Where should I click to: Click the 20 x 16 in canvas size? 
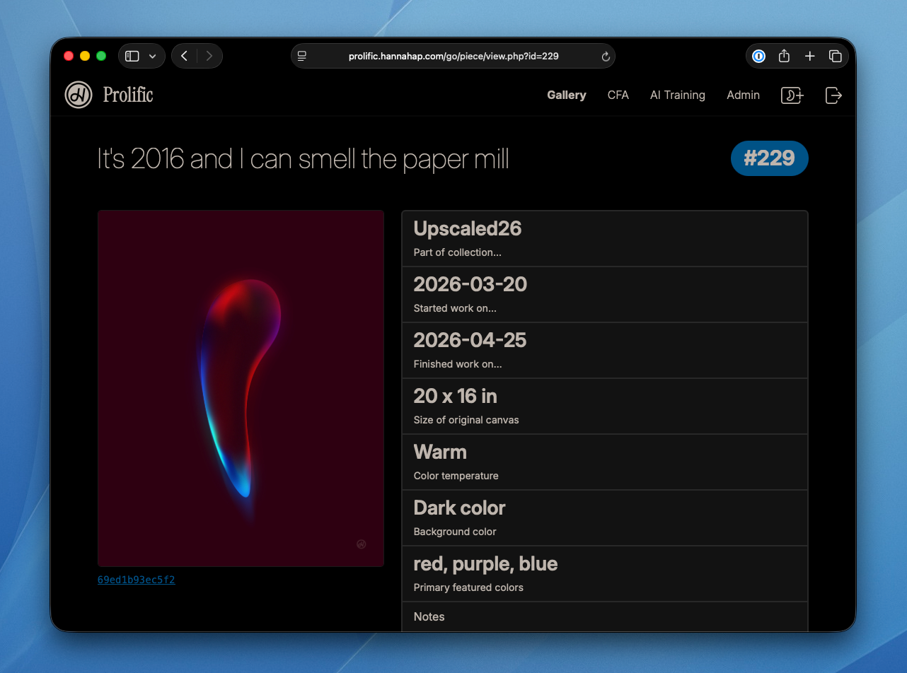coord(456,396)
